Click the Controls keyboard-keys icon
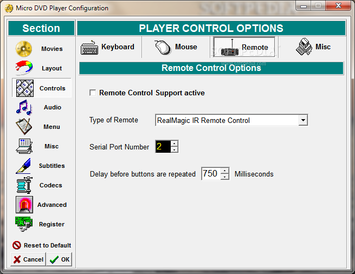The width and height of the screenshot is (355, 274). pos(25,88)
